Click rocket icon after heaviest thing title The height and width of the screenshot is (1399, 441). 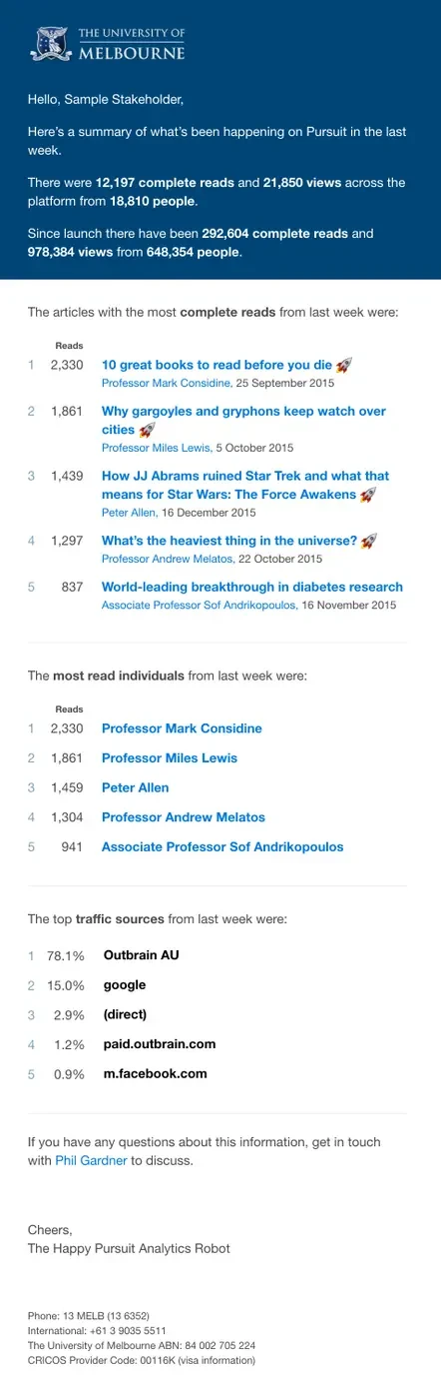click(368, 541)
